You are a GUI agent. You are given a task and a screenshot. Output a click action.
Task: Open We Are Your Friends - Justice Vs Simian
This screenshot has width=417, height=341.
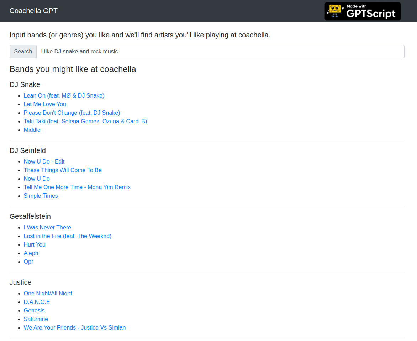[x=75, y=327]
